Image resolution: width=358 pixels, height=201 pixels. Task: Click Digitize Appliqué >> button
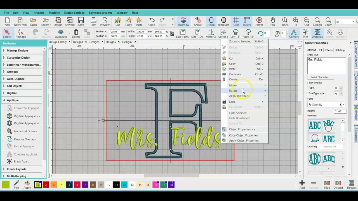point(24,116)
